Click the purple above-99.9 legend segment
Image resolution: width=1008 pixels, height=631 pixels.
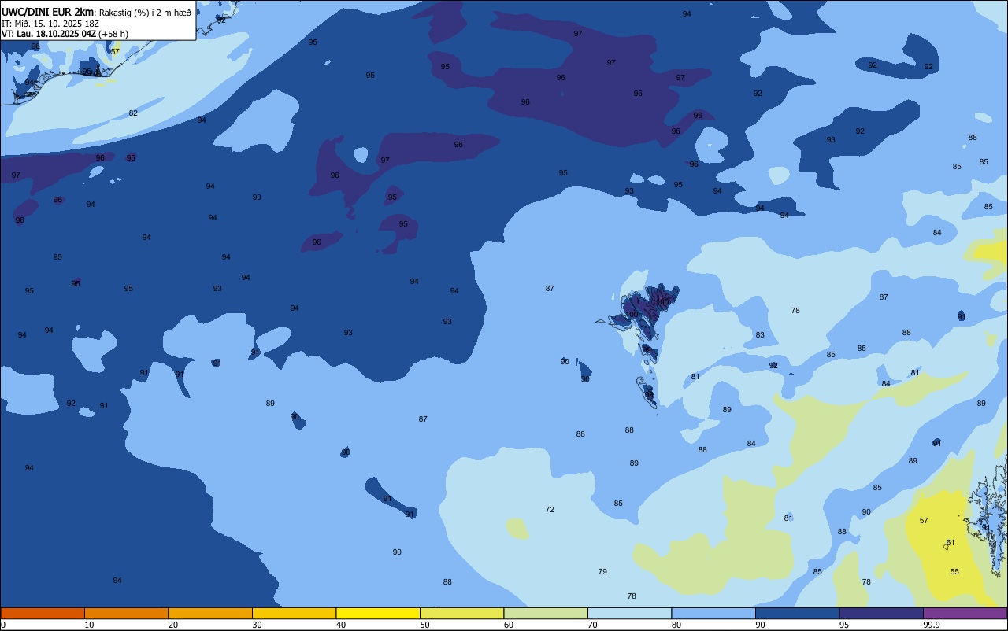(x=965, y=613)
